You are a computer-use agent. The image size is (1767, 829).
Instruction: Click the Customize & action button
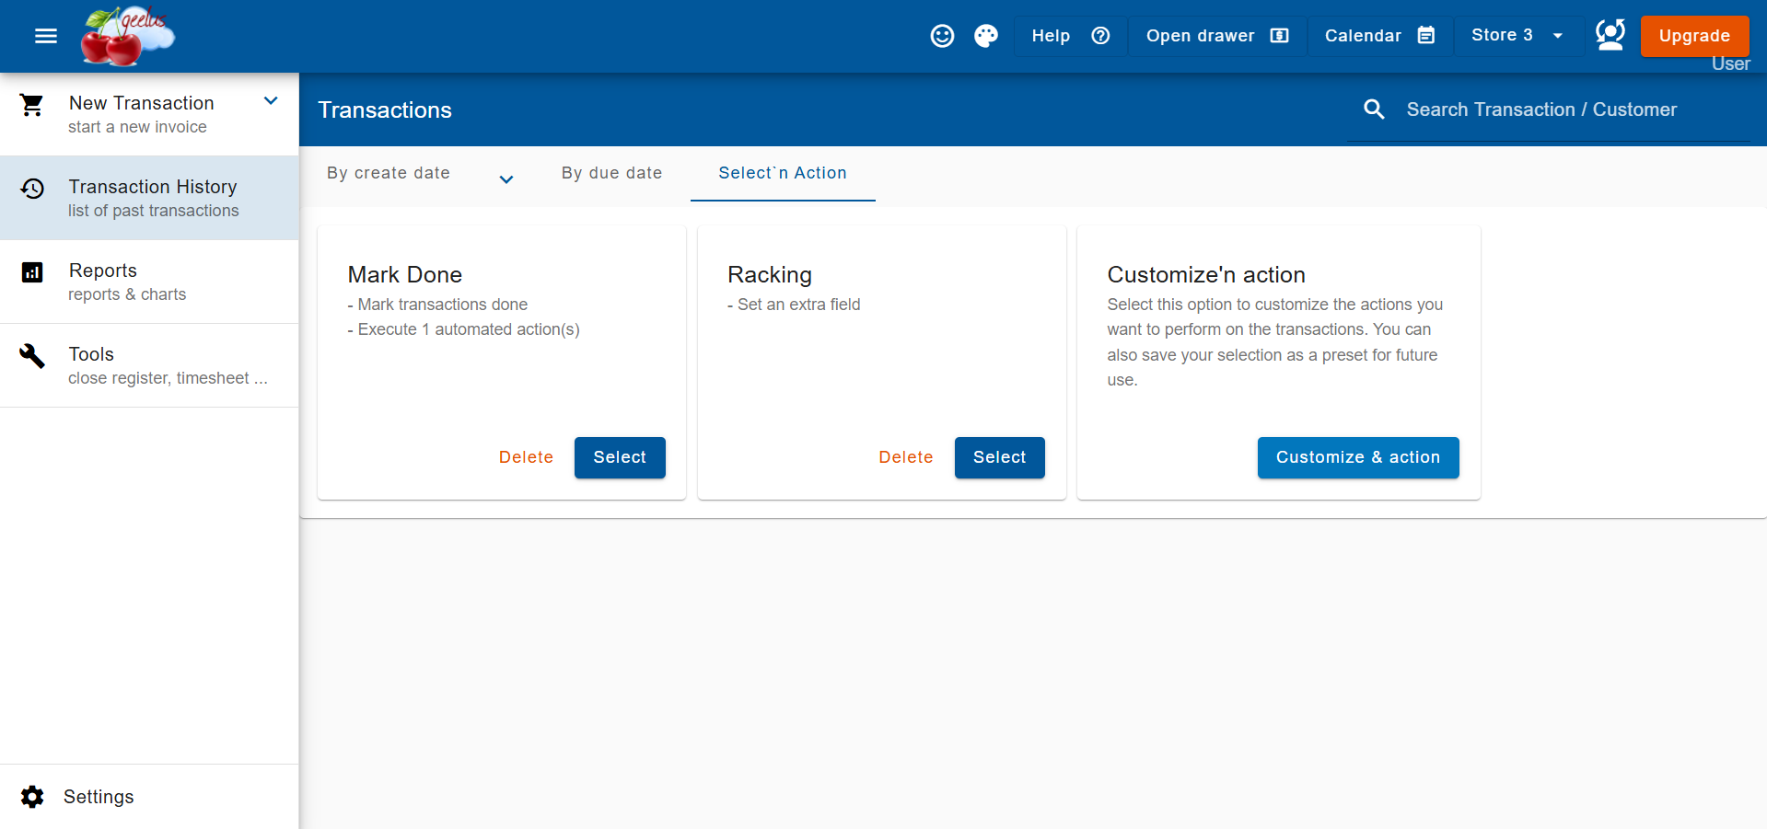pos(1357,457)
